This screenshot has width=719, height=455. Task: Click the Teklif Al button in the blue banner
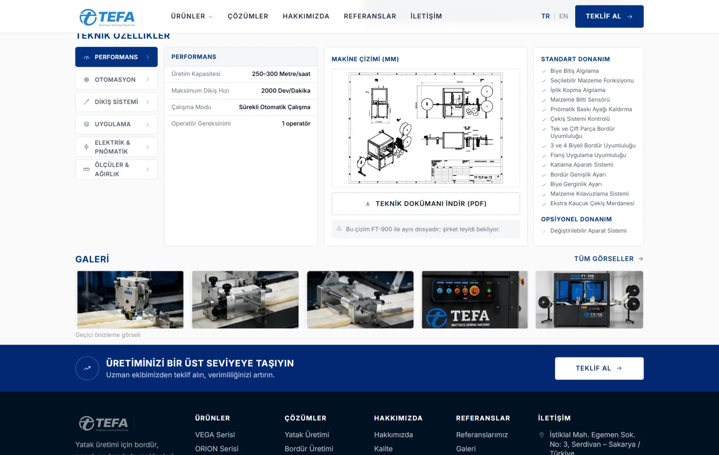click(599, 368)
